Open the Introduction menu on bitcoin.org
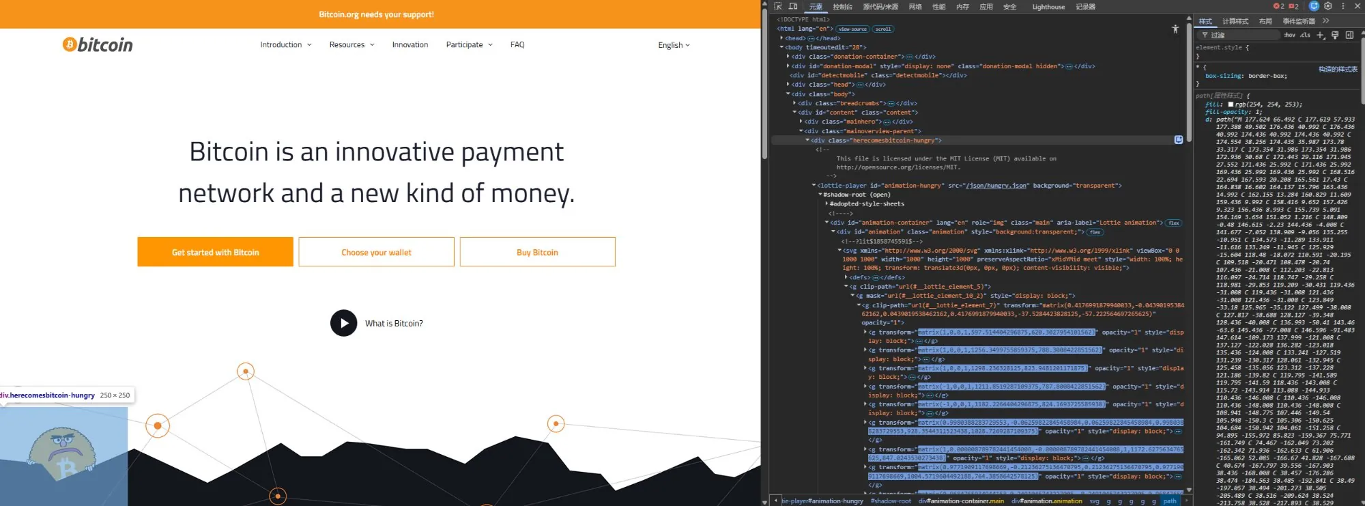The width and height of the screenshot is (1365, 506). [285, 45]
